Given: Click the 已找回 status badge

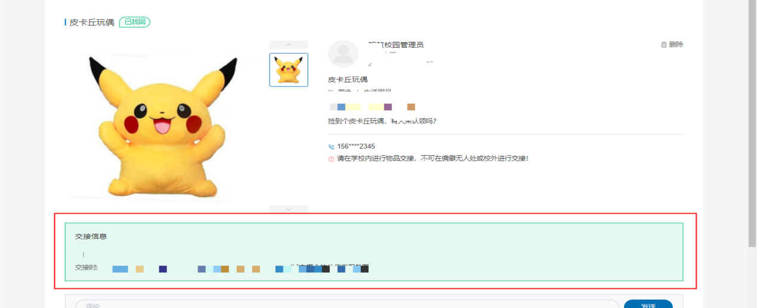Looking at the screenshot, I should pyautogui.click(x=135, y=22).
